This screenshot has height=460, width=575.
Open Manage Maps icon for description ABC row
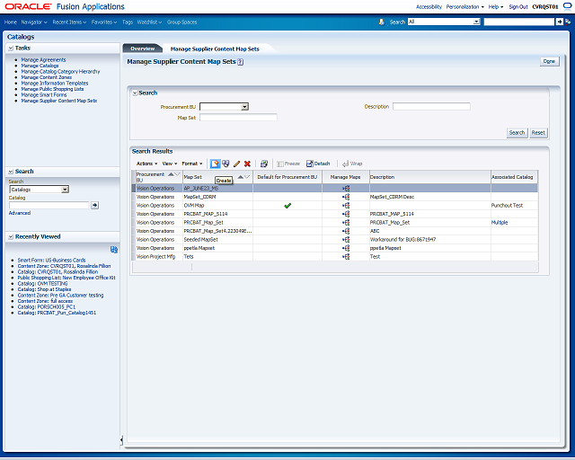(x=346, y=231)
